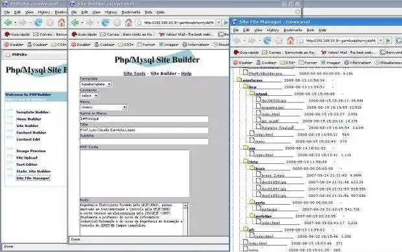Open Site File Manager address bar dropdown
The image size is (402, 252).
coord(381,40)
